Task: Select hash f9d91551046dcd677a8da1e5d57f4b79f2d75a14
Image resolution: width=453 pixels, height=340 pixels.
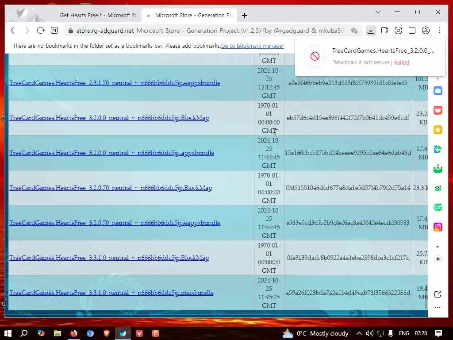Action: (348, 188)
